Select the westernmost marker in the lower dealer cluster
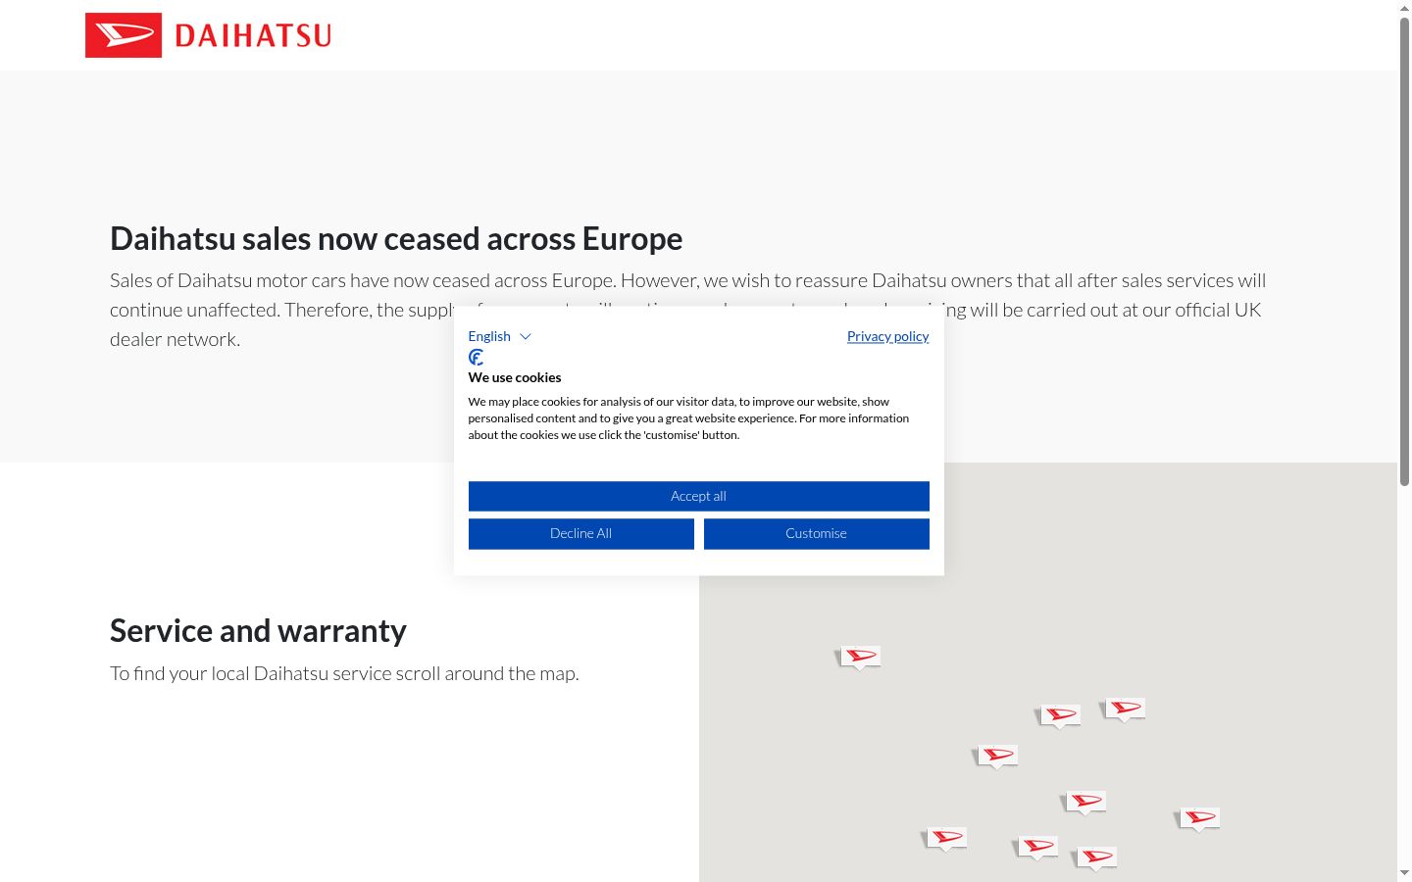This screenshot has width=1412, height=882. click(x=945, y=838)
